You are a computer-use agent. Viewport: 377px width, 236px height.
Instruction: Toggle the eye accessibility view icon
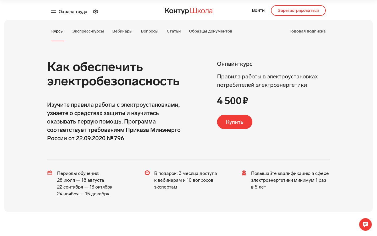96,12
